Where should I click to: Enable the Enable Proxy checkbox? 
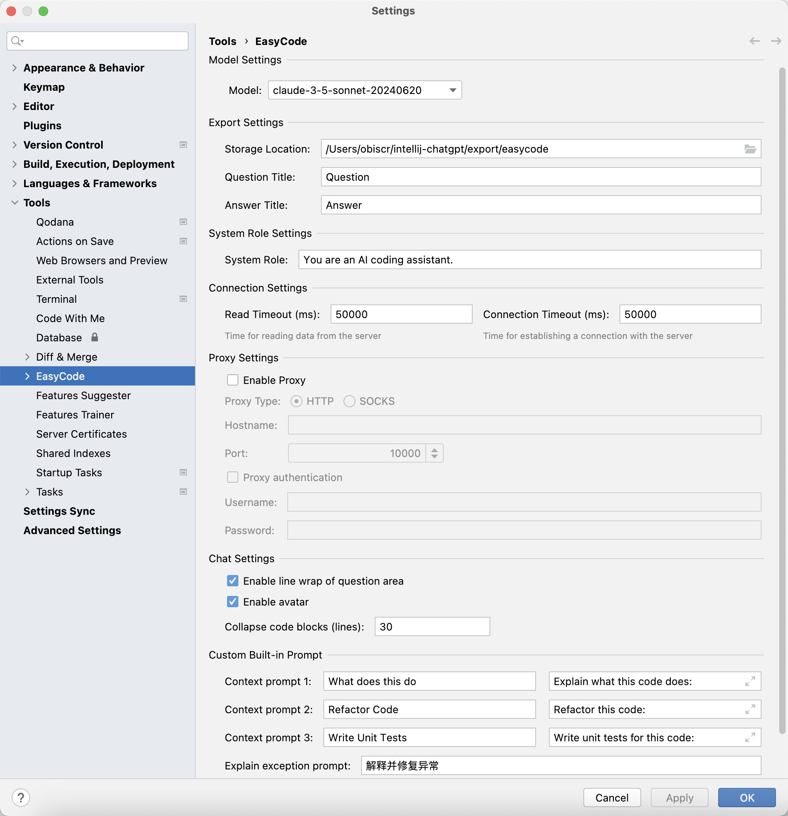click(234, 379)
